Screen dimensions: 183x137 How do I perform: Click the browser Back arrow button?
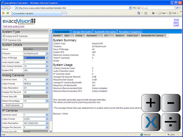point(4,8)
